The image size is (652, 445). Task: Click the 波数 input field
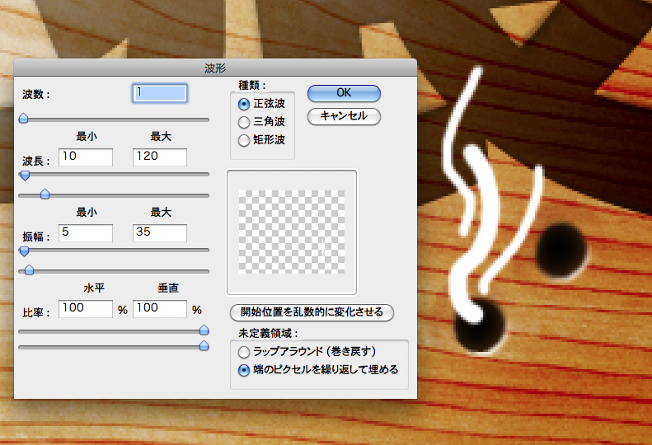[160, 93]
